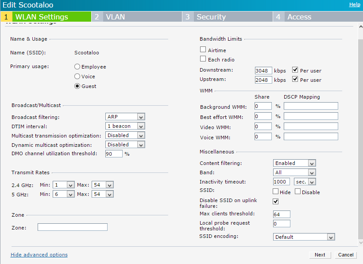Click the Next button
Screen dimensions: 363x264
(320, 255)
